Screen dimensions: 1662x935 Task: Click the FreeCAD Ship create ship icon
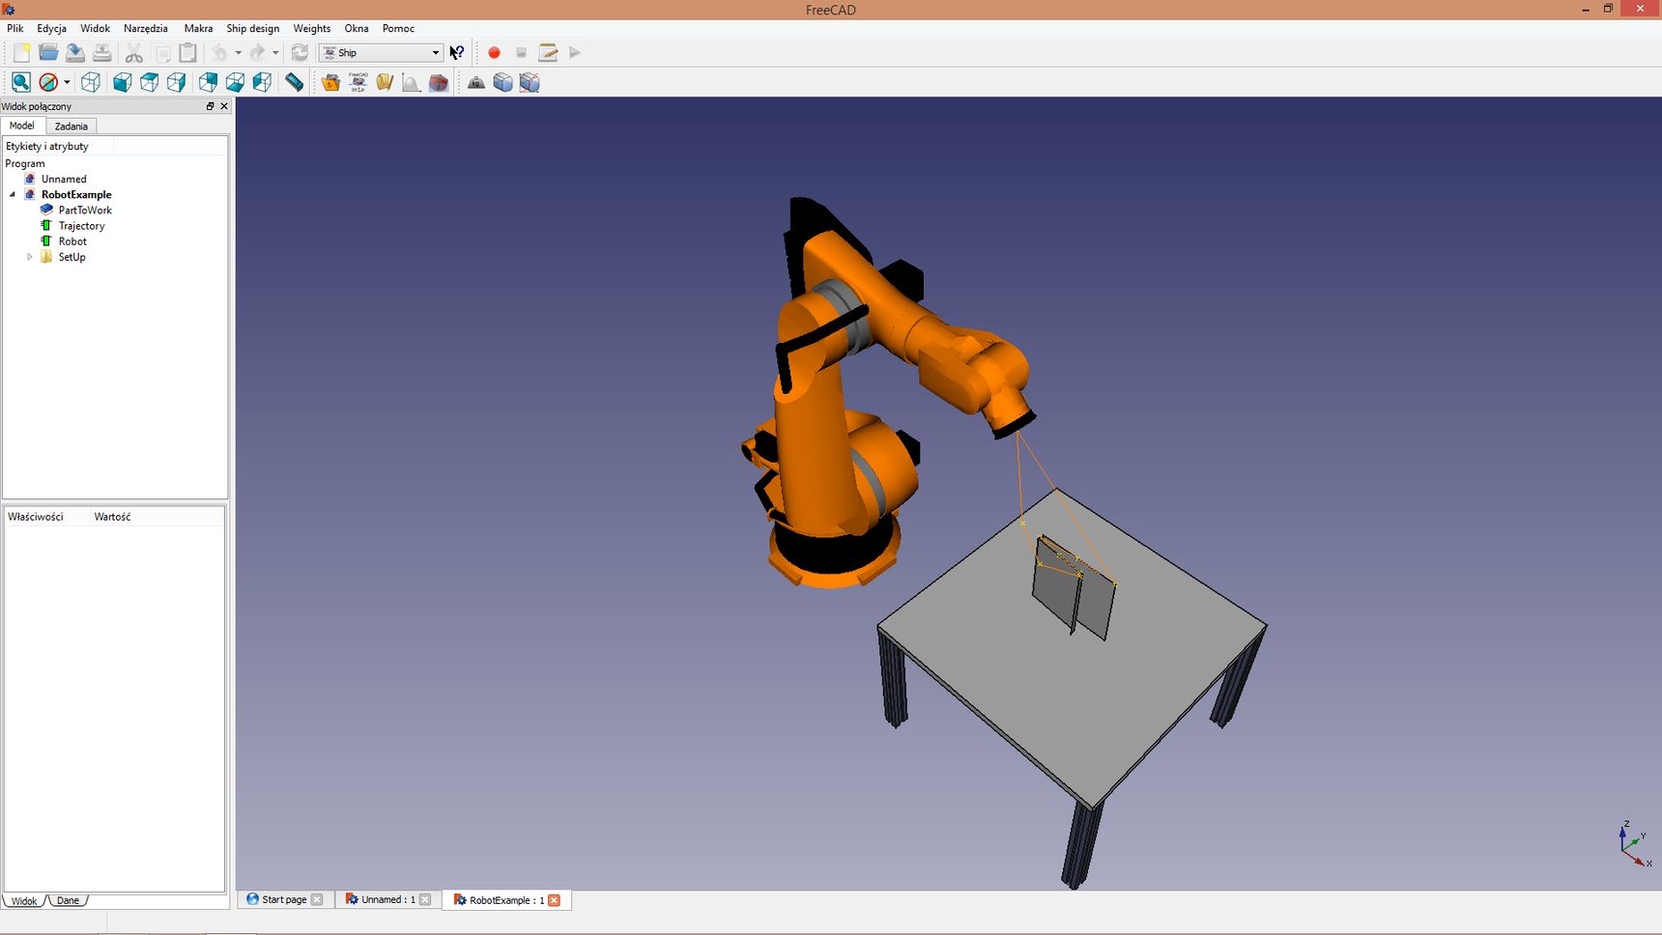(x=358, y=83)
